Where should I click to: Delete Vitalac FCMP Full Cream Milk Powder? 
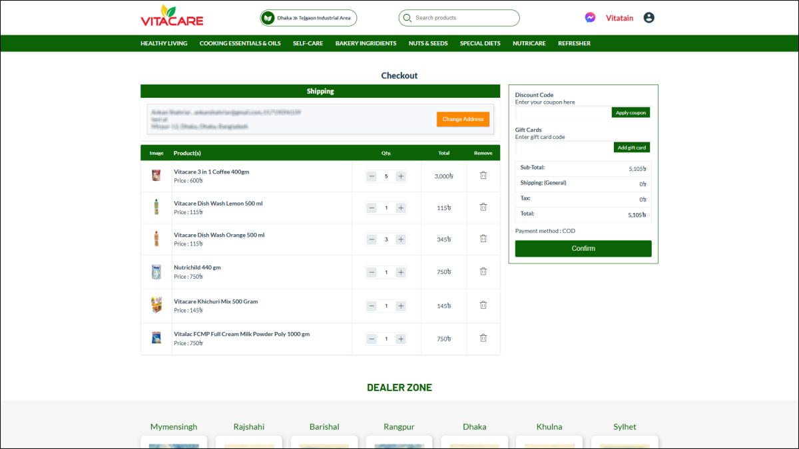tap(483, 338)
